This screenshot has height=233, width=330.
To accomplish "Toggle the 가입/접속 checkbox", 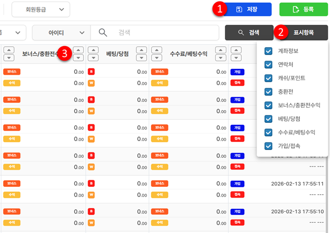I will pyautogui.click(x=268, y=146).
